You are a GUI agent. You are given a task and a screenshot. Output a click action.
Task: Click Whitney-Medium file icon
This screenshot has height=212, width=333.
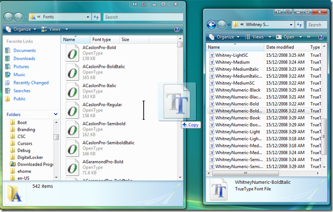212,62
